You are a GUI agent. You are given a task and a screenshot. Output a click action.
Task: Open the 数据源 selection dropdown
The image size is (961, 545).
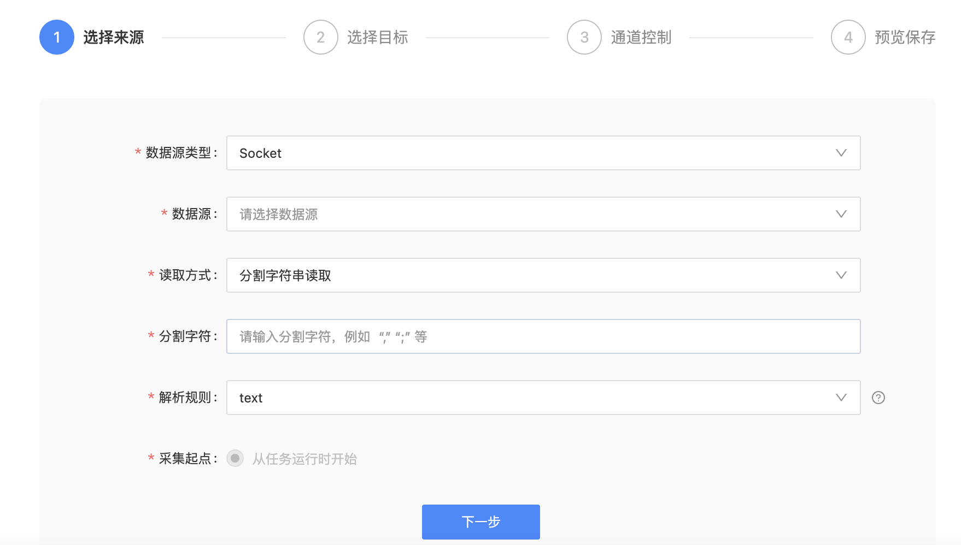[x=543, y=214]
